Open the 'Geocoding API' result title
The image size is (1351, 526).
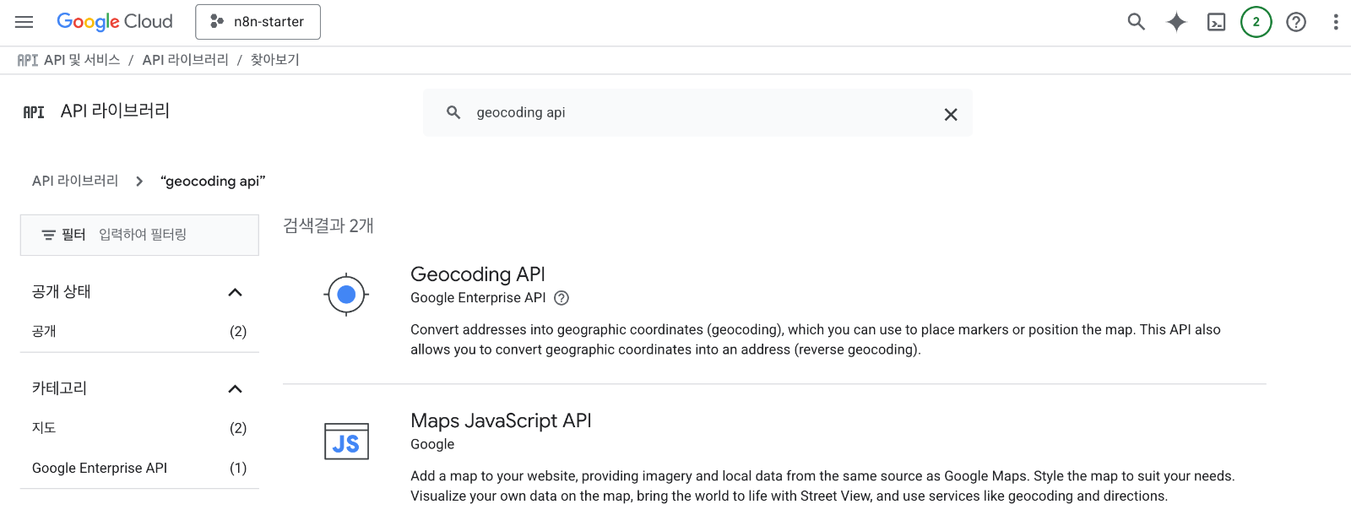(478, 274)
